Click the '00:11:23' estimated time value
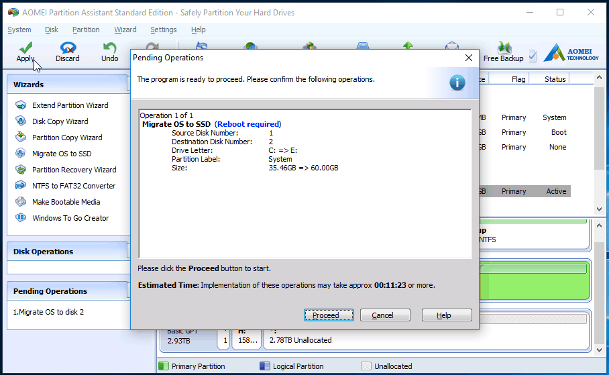This screenshot has width=609, height=375. 390,285
